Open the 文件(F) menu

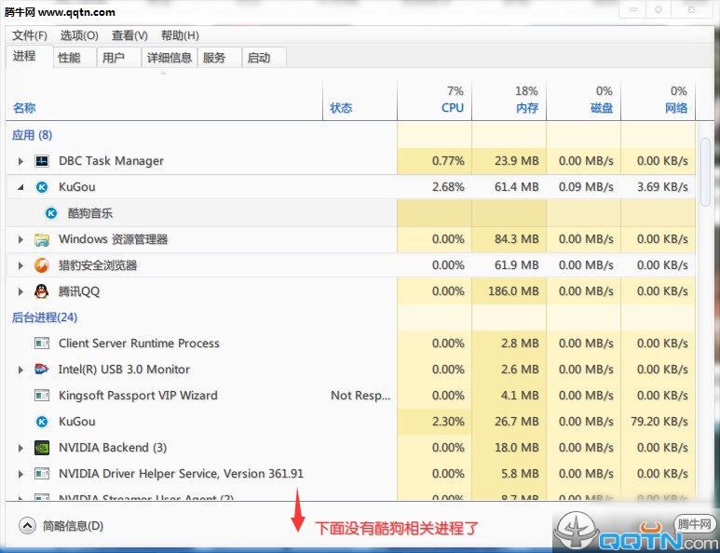tap(30, 35)
